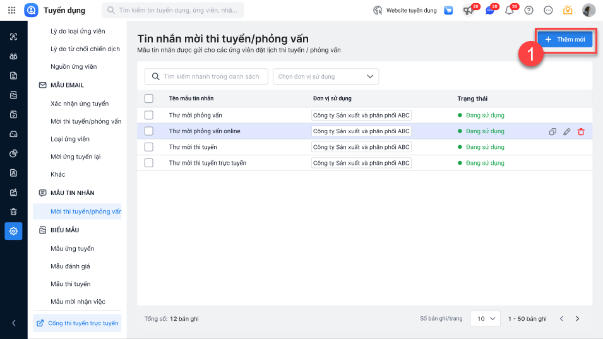Click the 'Thêm mới' button
The width and height of the screenshot is (603, 339).
pos(564,40)
